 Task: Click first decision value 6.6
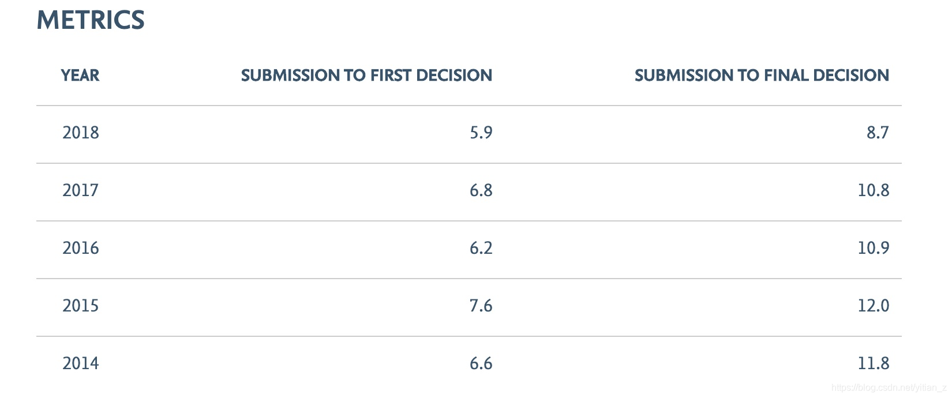tap(481, 363)
